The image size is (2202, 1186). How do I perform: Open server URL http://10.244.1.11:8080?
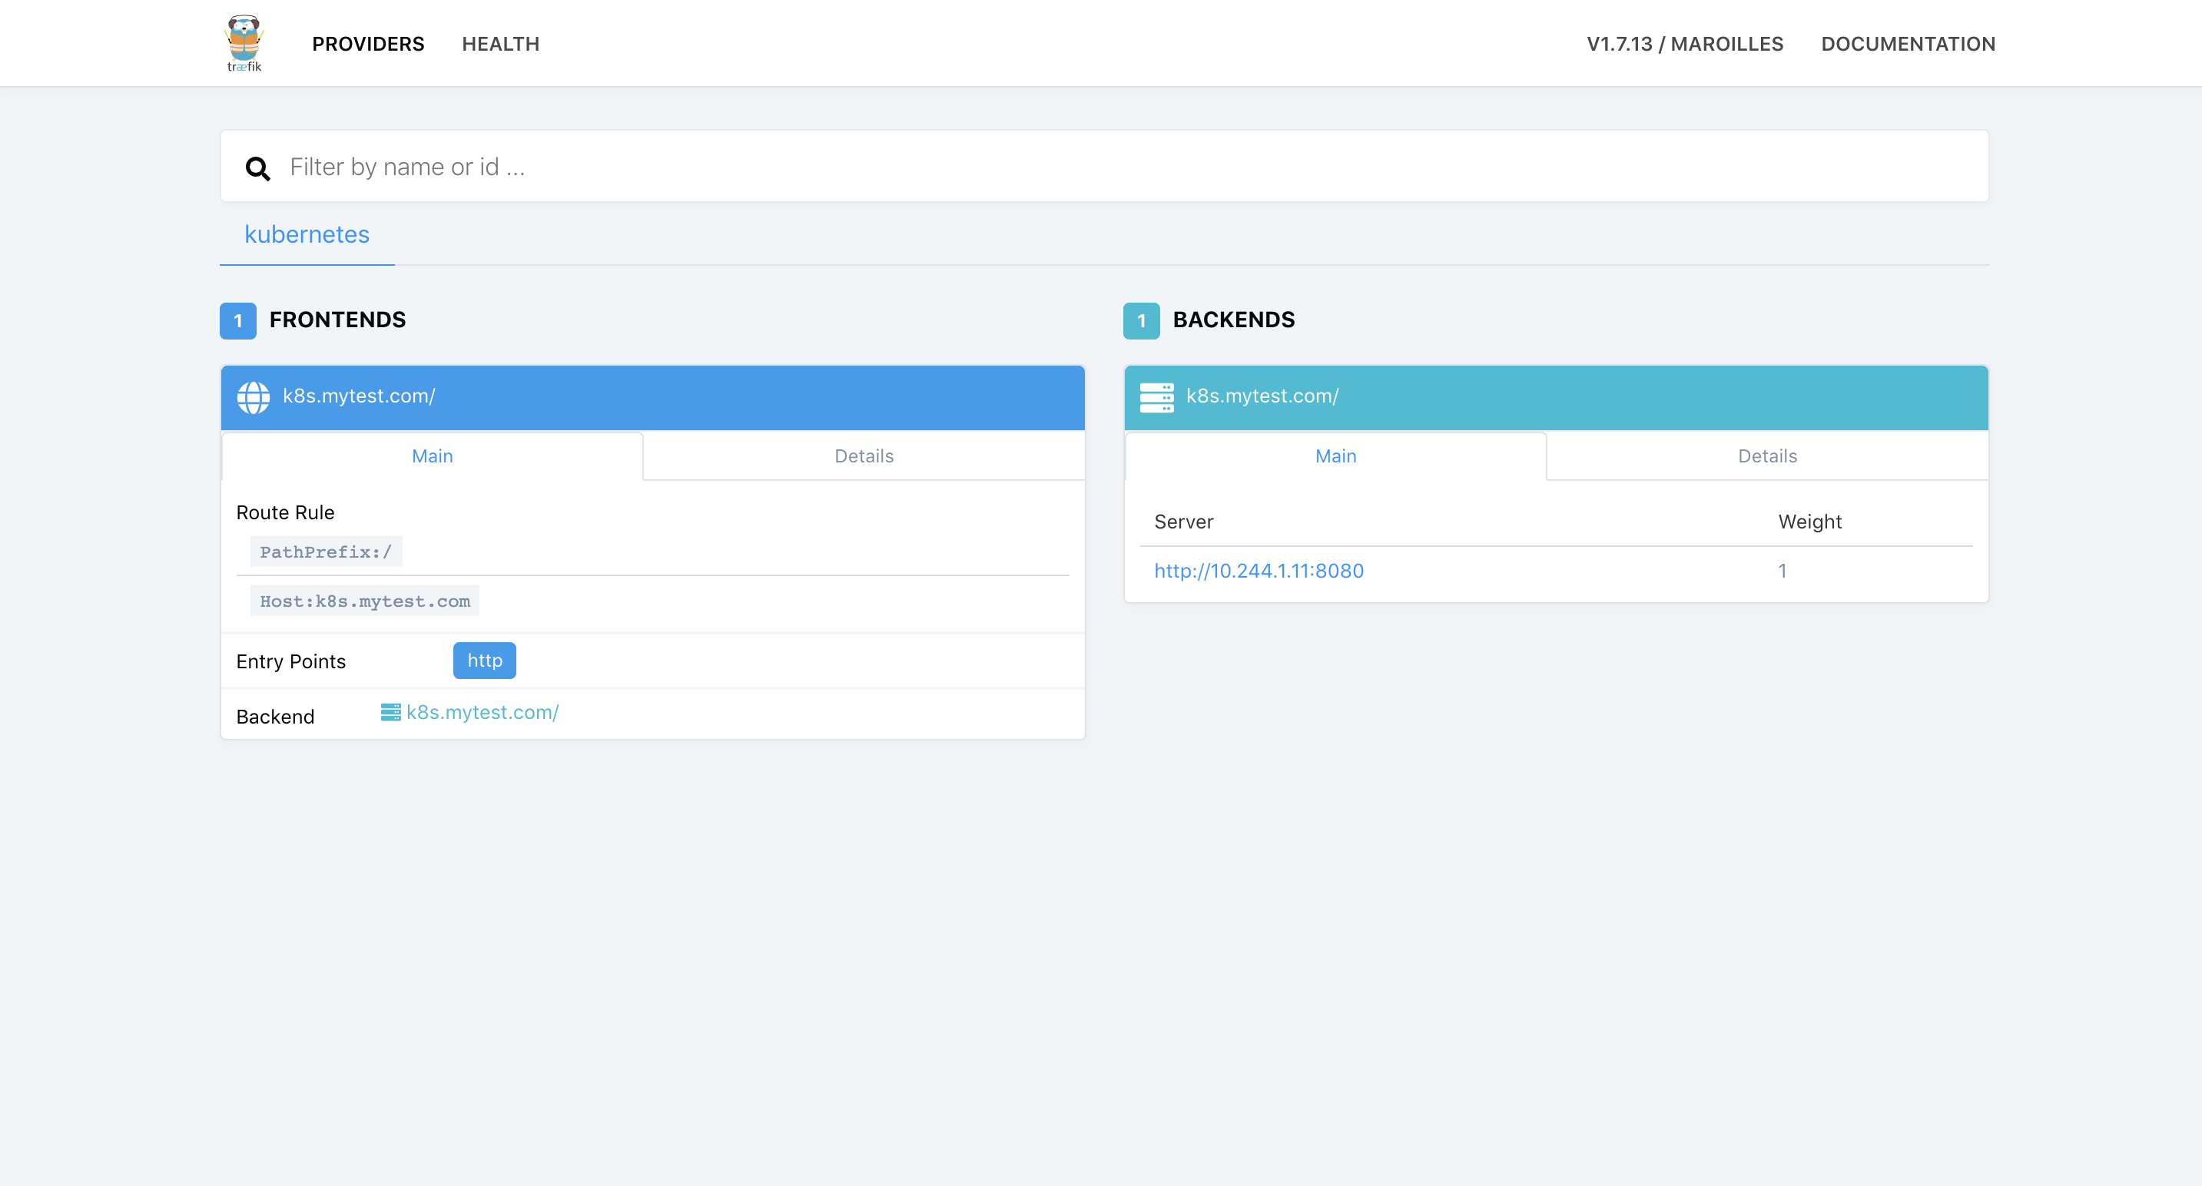tap(1259, 571)
